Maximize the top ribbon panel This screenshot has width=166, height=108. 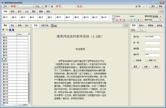tap(162, 12)
